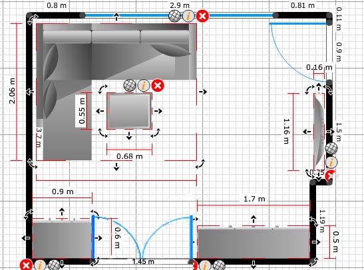Click texture icon below right sideboard
The height and width of the screenshot is (270, 364).
click(219, 265)
